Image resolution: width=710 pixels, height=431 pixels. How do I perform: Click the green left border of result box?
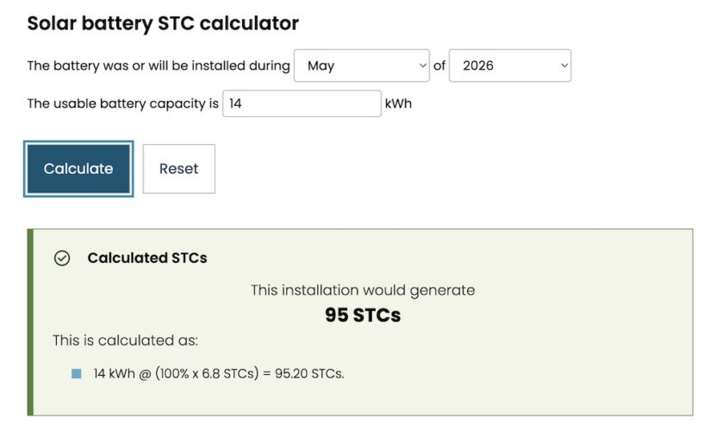pyautogui.click(x=30, y=322)
